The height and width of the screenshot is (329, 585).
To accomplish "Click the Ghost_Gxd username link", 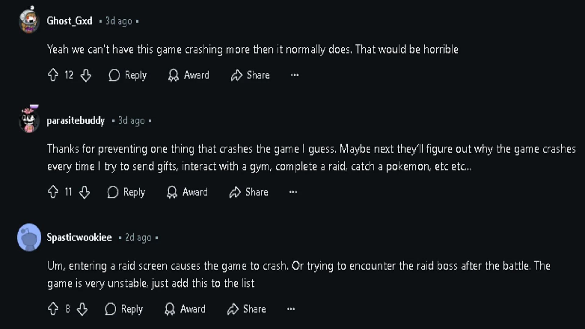I will pos(69,21).
